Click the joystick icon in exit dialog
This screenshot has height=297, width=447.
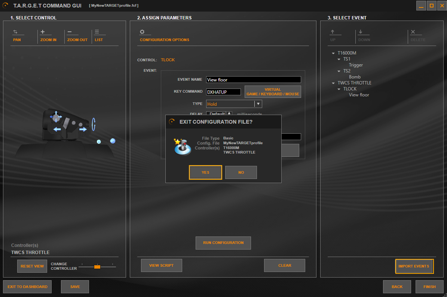183,146
